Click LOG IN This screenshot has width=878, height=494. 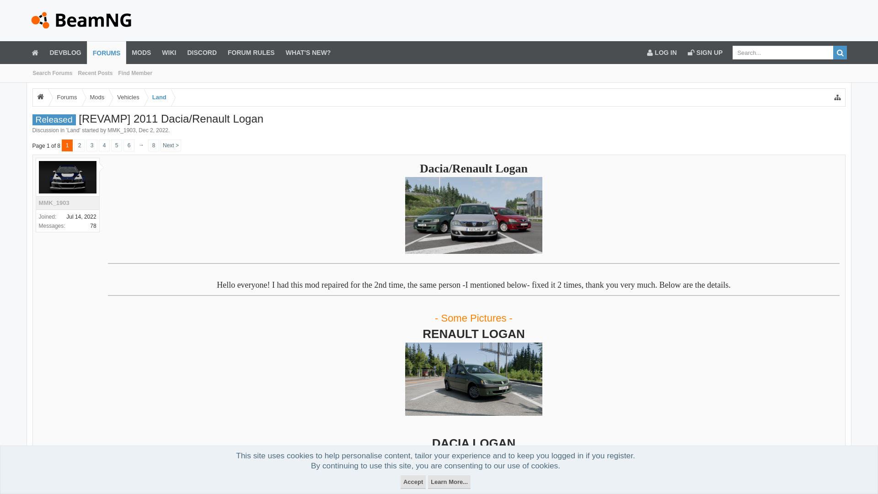pos(662,53)
